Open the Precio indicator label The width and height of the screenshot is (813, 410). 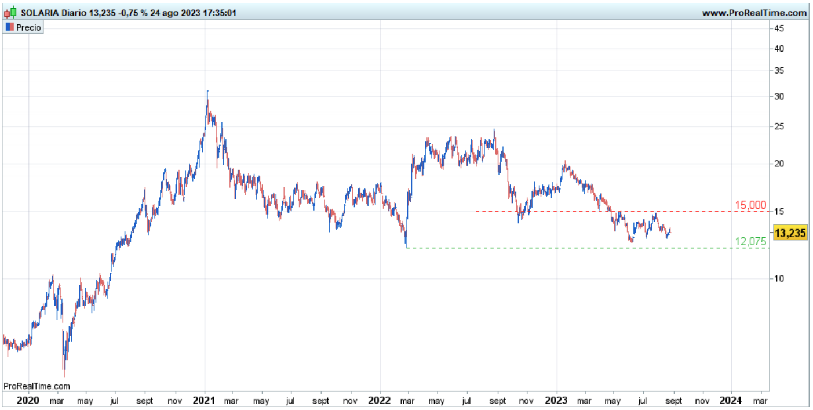tap(28, 27)
